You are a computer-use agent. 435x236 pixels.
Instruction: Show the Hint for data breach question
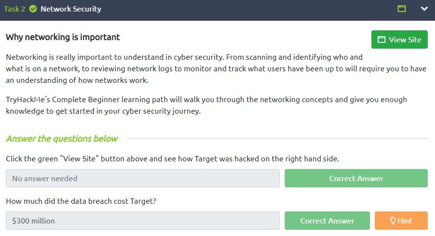point(401,221)
